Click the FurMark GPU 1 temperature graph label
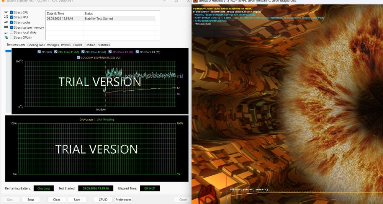The width and height of the screenshot is (383, 204). coord(249,189)
